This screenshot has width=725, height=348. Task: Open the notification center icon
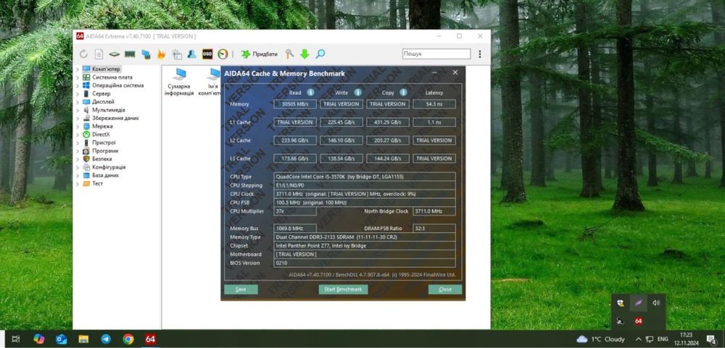pyautogui.click(x=711, y=339)
